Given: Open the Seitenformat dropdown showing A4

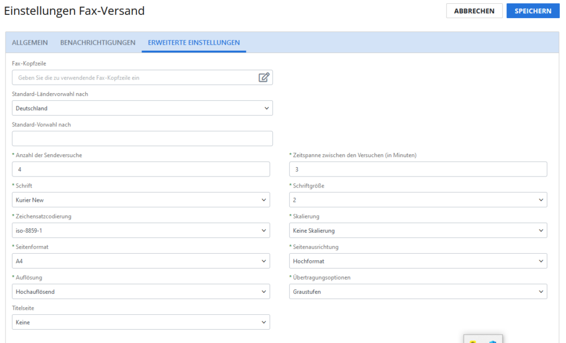Looking at the screenshot, I should point(141,261).
